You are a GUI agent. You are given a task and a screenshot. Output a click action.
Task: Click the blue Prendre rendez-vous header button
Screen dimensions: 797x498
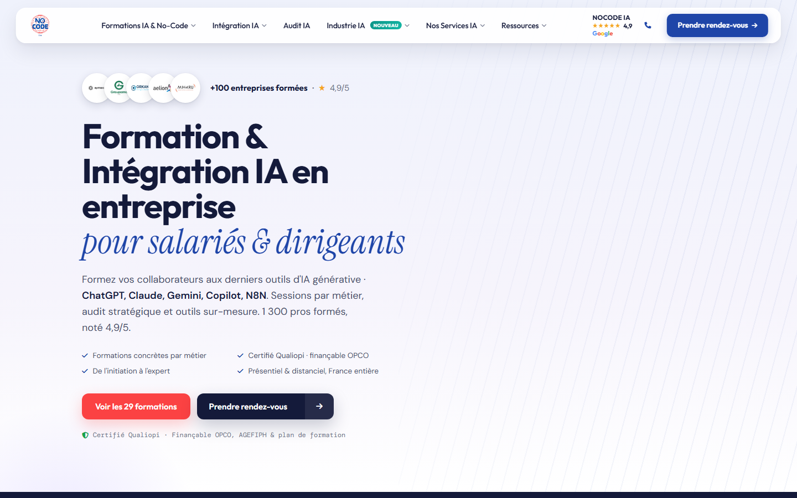(717, 25)
